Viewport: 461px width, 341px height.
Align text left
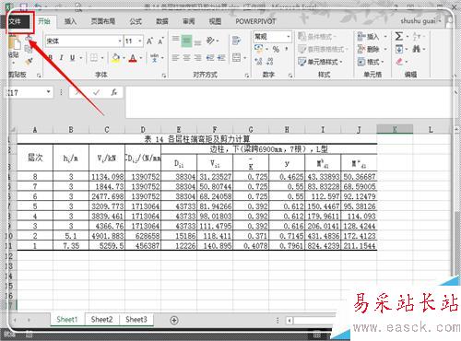click(x=175, y=57)
